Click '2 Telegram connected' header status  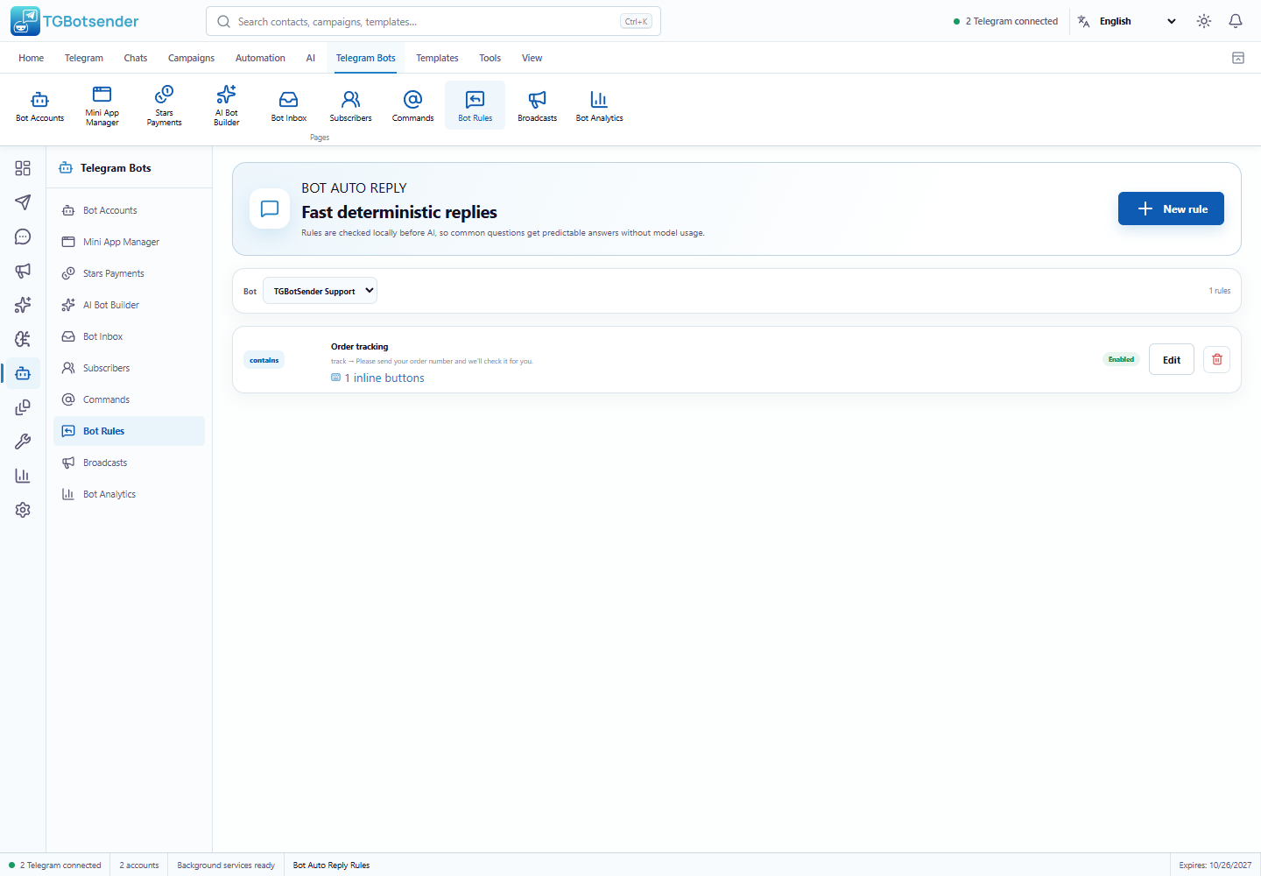[1005, 21]
